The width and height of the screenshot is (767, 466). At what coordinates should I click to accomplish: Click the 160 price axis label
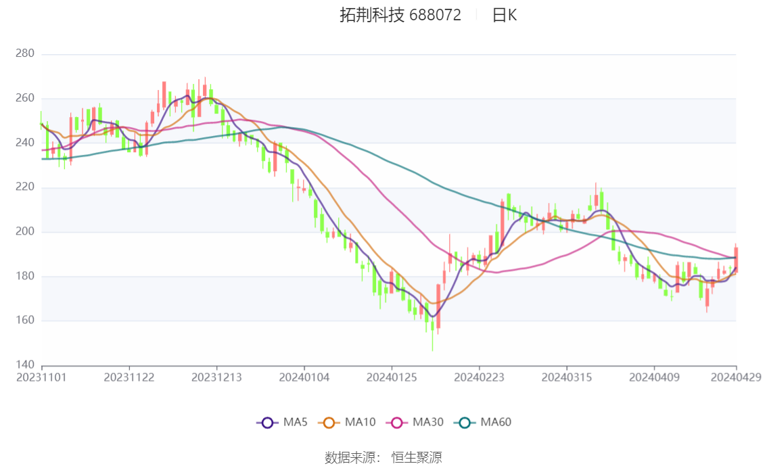[25, 321]
